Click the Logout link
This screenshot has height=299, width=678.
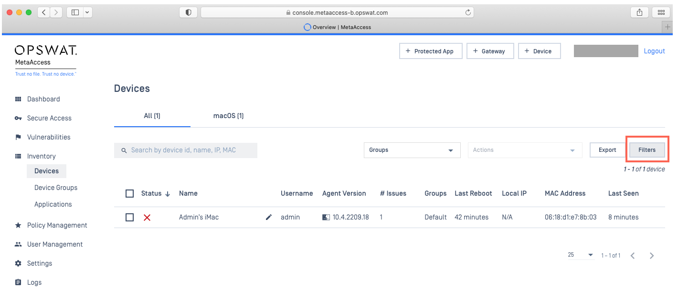(655, 51)
